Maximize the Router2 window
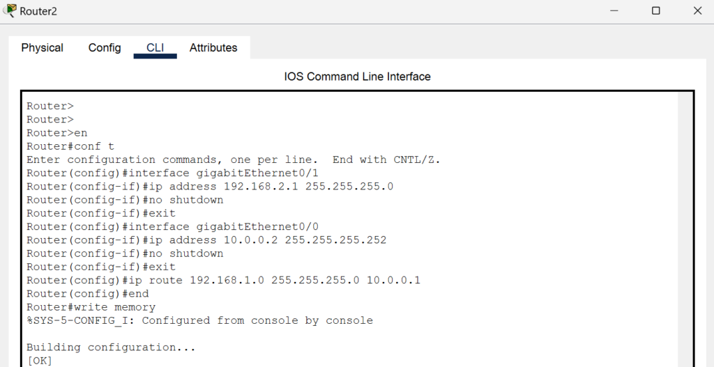 (655, 10)
